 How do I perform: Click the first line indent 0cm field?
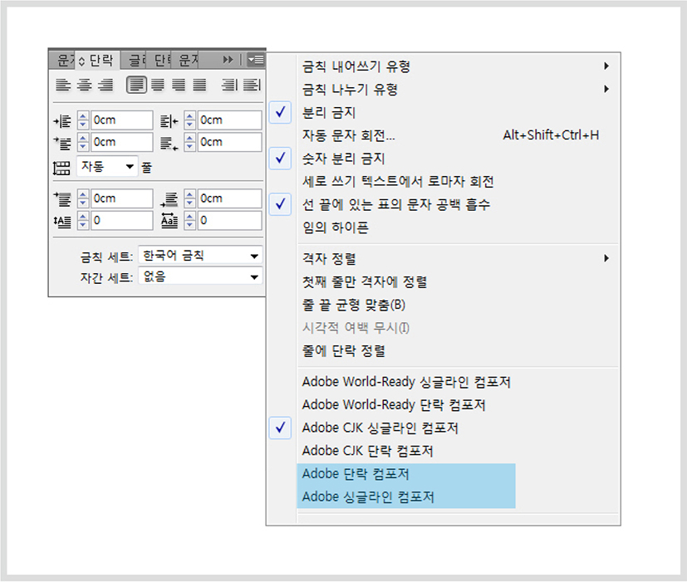122,142
